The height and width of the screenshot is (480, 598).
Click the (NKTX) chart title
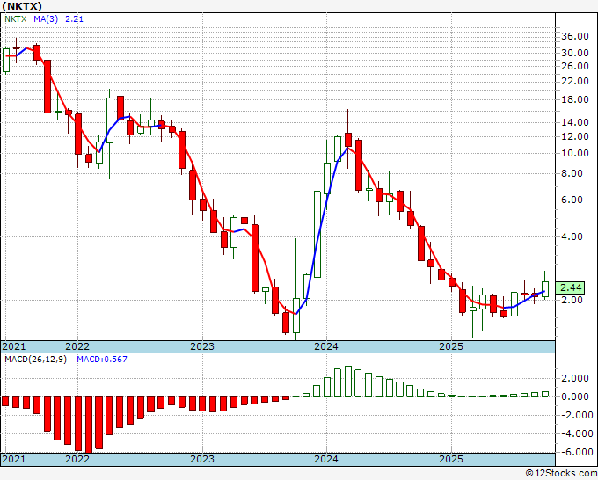click(22, 6)
